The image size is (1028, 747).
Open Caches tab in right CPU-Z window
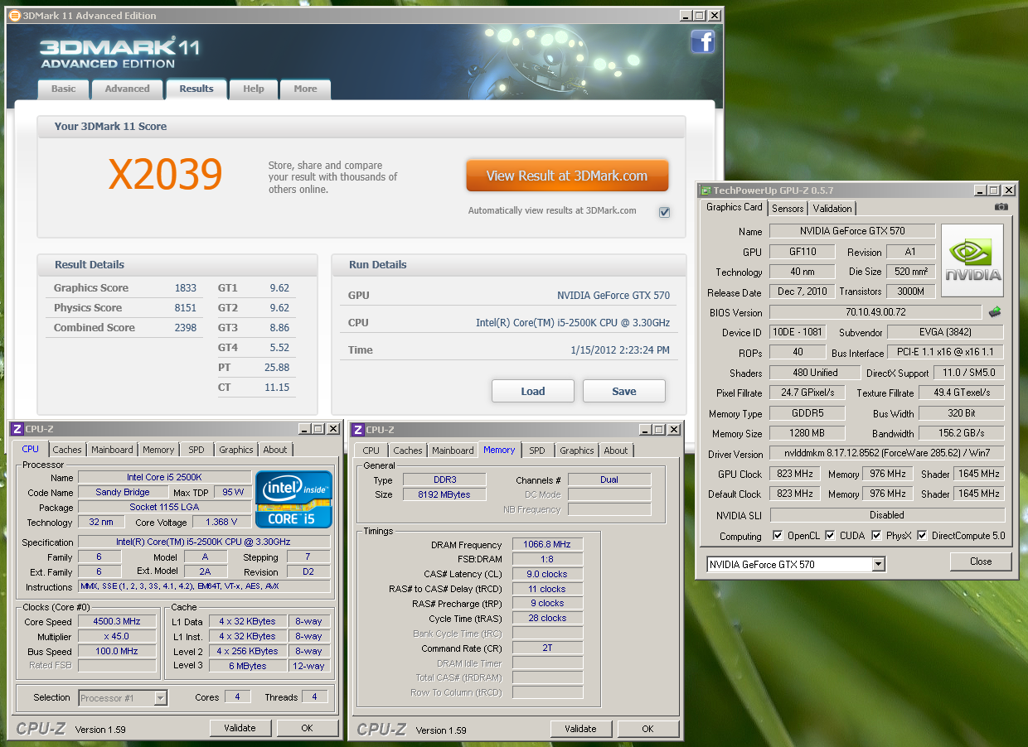tap(408, 451)
